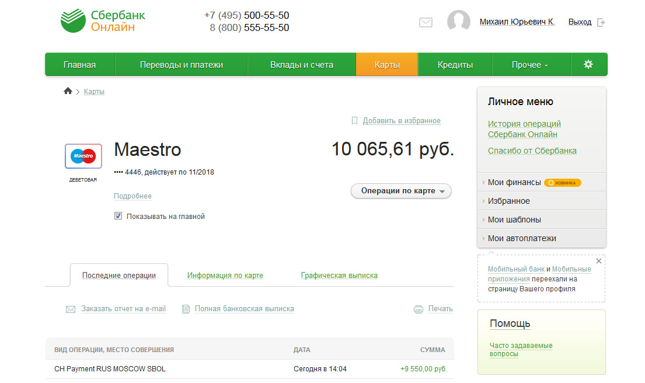The image size is (645, 383).
Task: Switch to Последние операции tab
Action: point(119,275)
